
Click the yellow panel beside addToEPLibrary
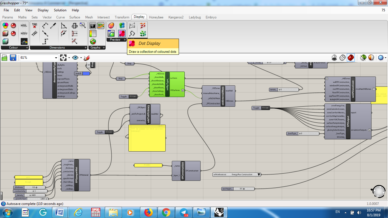pyautogui.click(x=147, y=138)
